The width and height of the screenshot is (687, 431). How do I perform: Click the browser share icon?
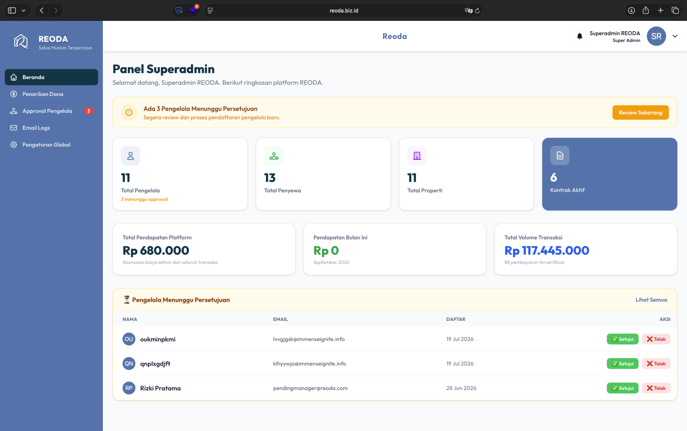646,10
